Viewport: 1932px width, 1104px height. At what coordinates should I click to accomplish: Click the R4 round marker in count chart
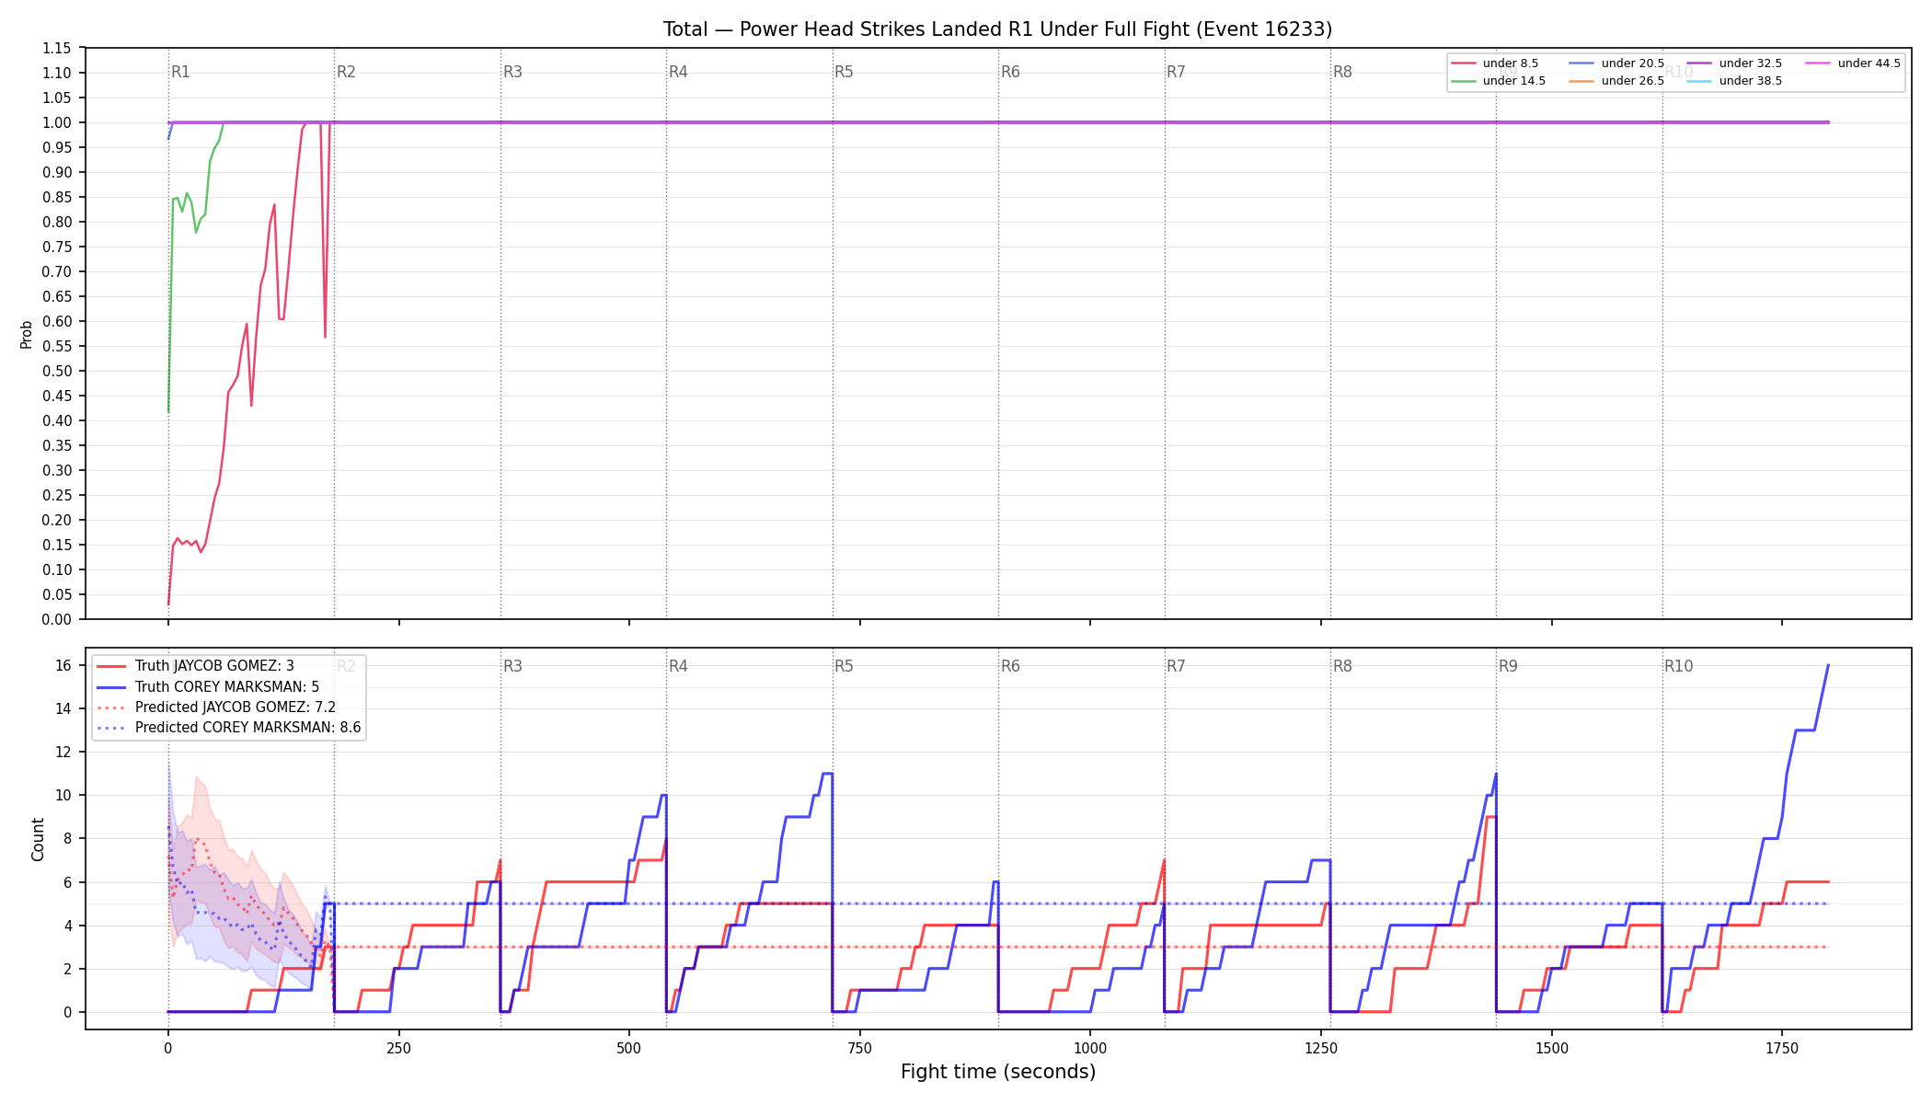678,666
